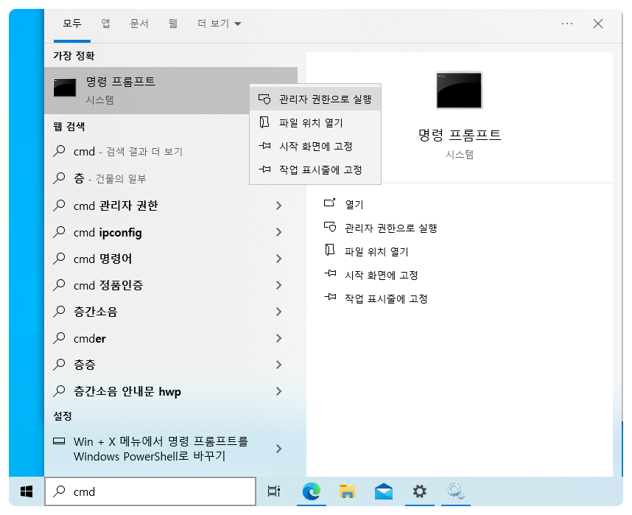Click 관리자 권한으로 실행 in right panel
This screenshot has width=632, height=515.
391,228
